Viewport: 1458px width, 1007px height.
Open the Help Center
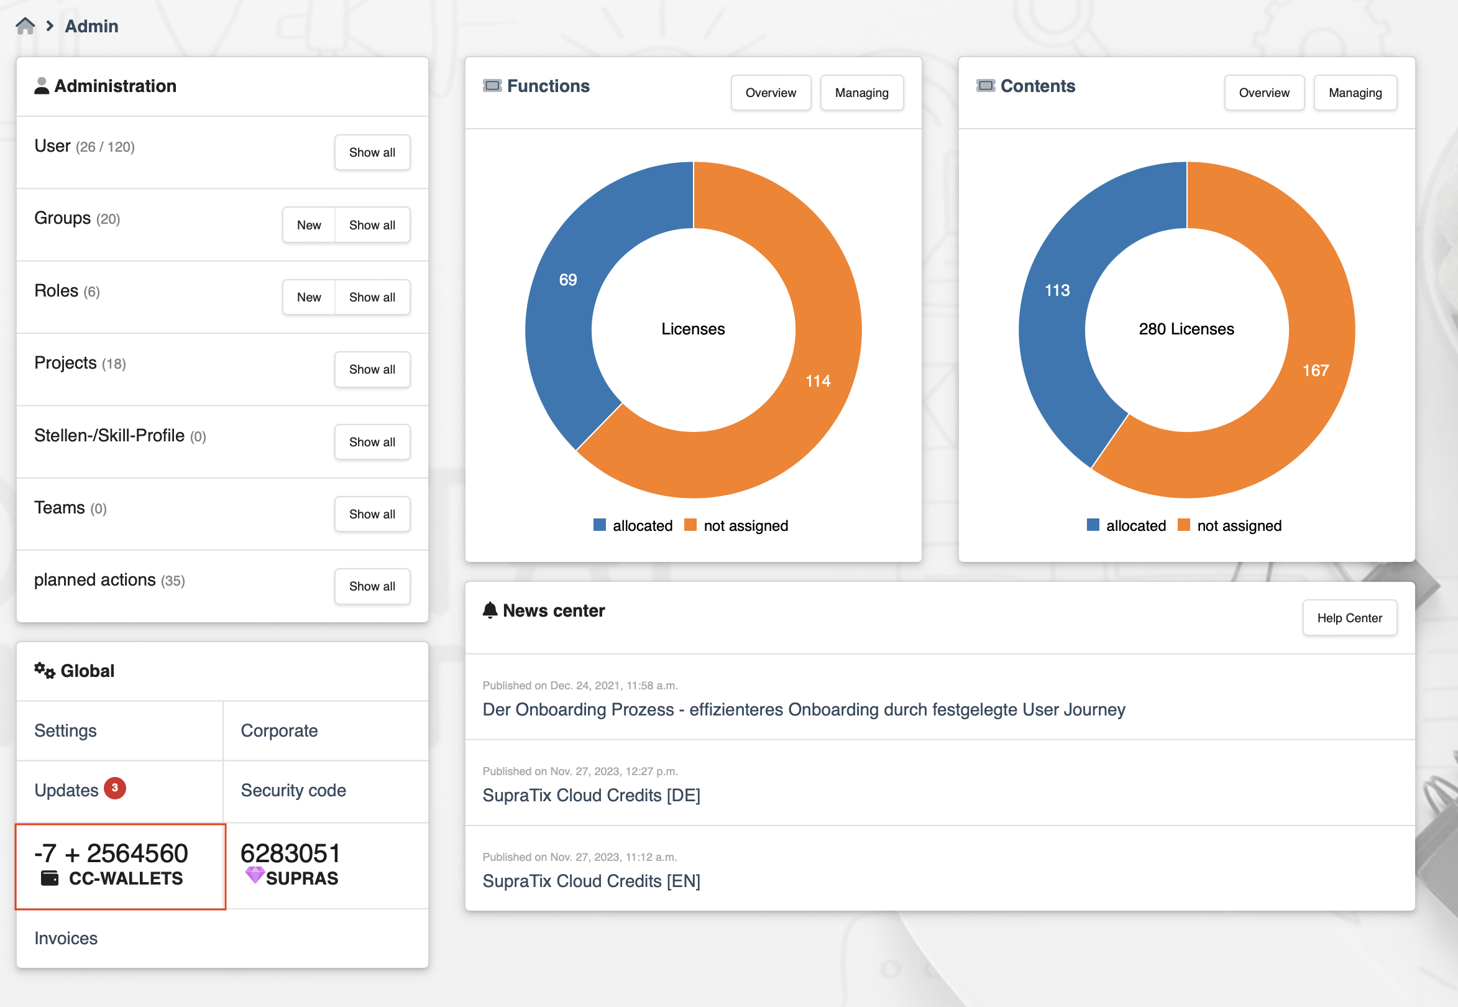1349,618
